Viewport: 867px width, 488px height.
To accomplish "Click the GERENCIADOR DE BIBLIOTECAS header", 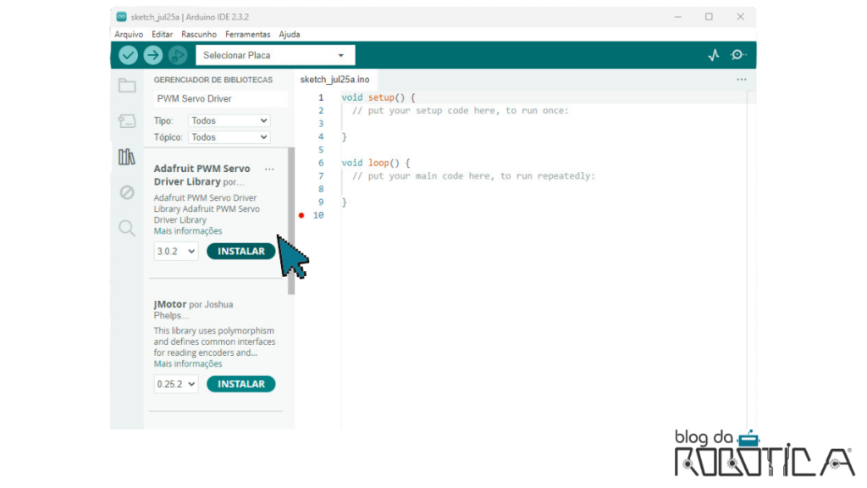I will [x=213, y=80].
